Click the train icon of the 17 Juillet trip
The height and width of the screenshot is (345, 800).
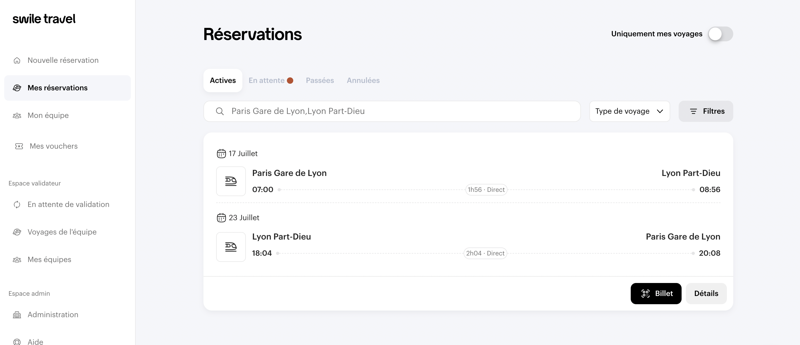(231, 181)
